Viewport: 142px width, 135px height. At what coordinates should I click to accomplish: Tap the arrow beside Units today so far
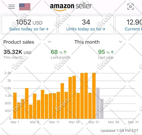pos(104,29)
